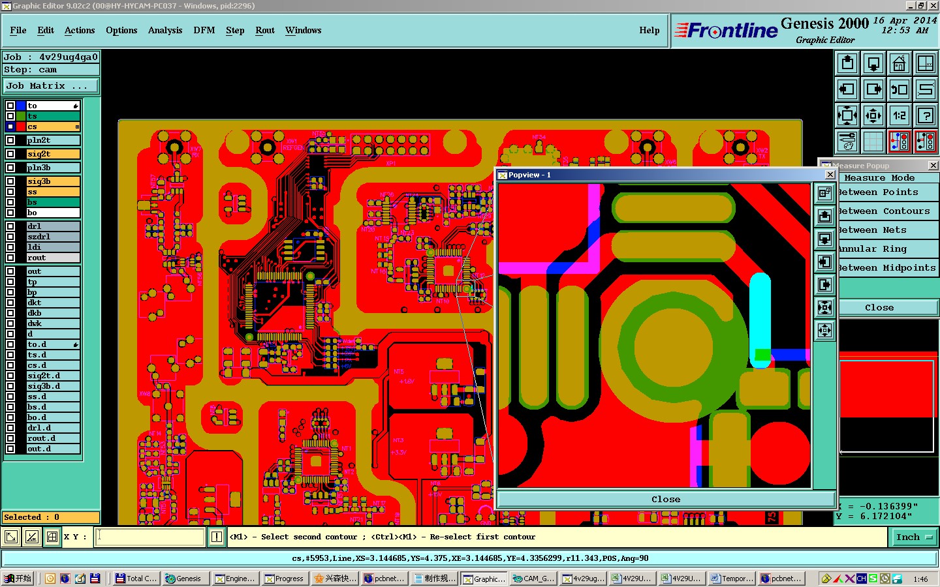Open the File menu
The height and width of the screenshot is (587, 940).
coord(18,30)
